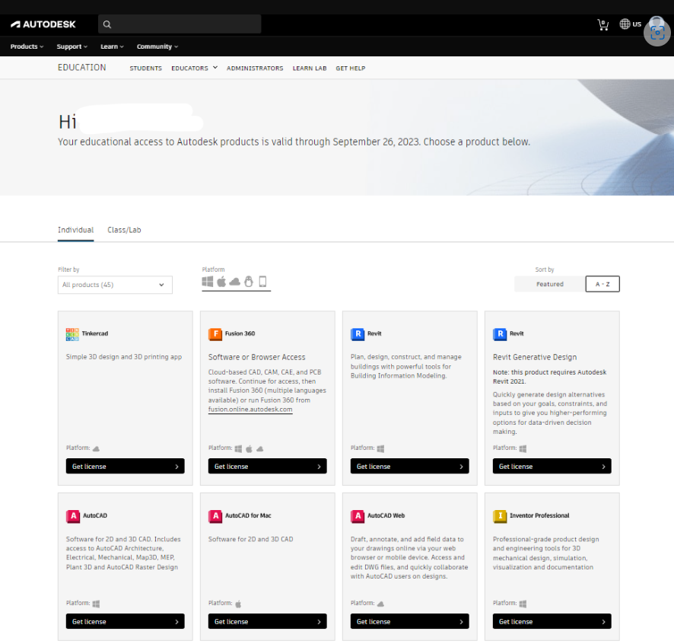
Task: Click the search magnifier icon
Action: [x=107, y=24]
